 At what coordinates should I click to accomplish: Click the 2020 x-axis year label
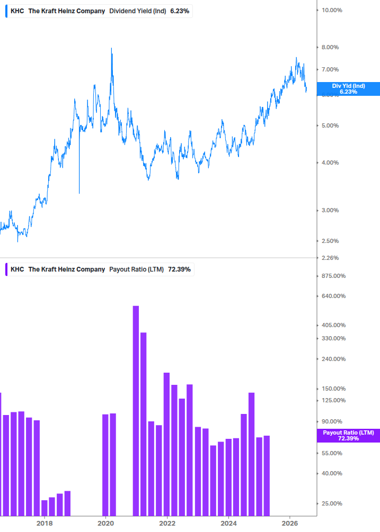[x=105, y=523]
